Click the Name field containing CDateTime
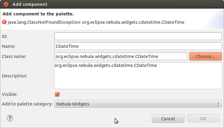The height and width of the screenshot is (128, 224). click(138, 46)
